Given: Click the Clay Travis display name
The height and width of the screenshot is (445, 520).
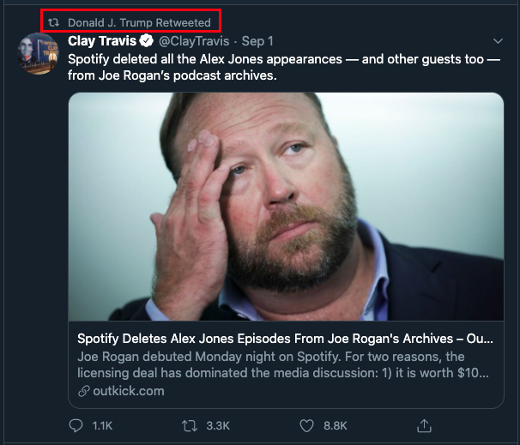Looking at the screenshot, I should point(103,41).
